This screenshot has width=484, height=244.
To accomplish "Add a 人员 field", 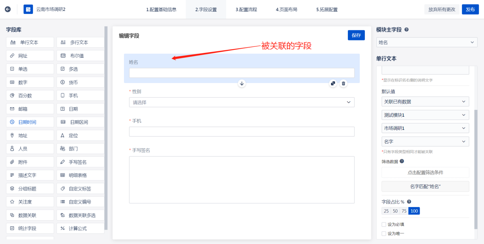I will pos(30,149).
